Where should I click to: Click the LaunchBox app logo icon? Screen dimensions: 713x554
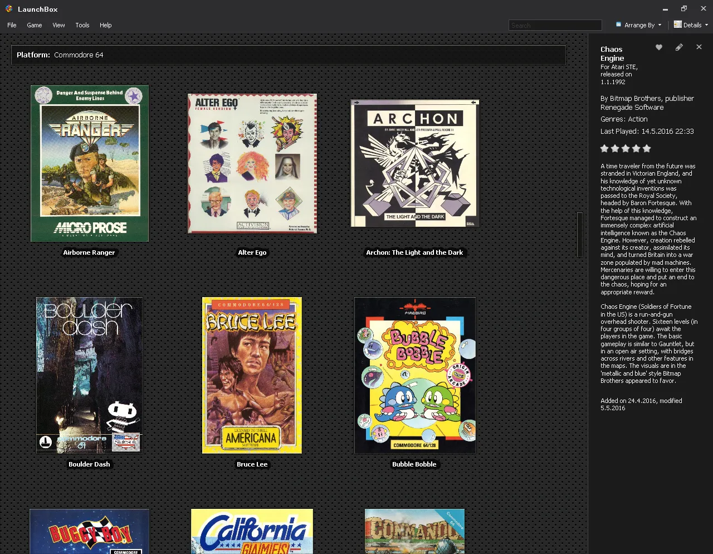[x=8, y=9]
